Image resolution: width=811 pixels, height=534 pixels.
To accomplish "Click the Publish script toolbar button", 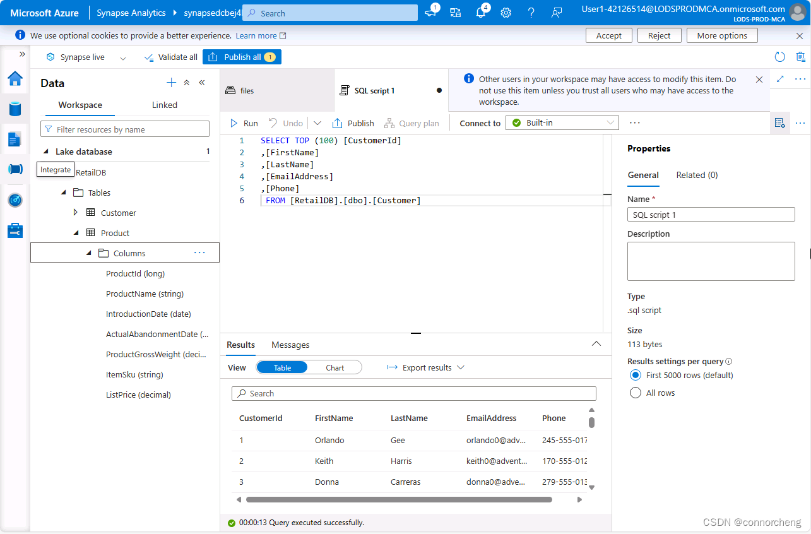I will [x=353, y=123].
